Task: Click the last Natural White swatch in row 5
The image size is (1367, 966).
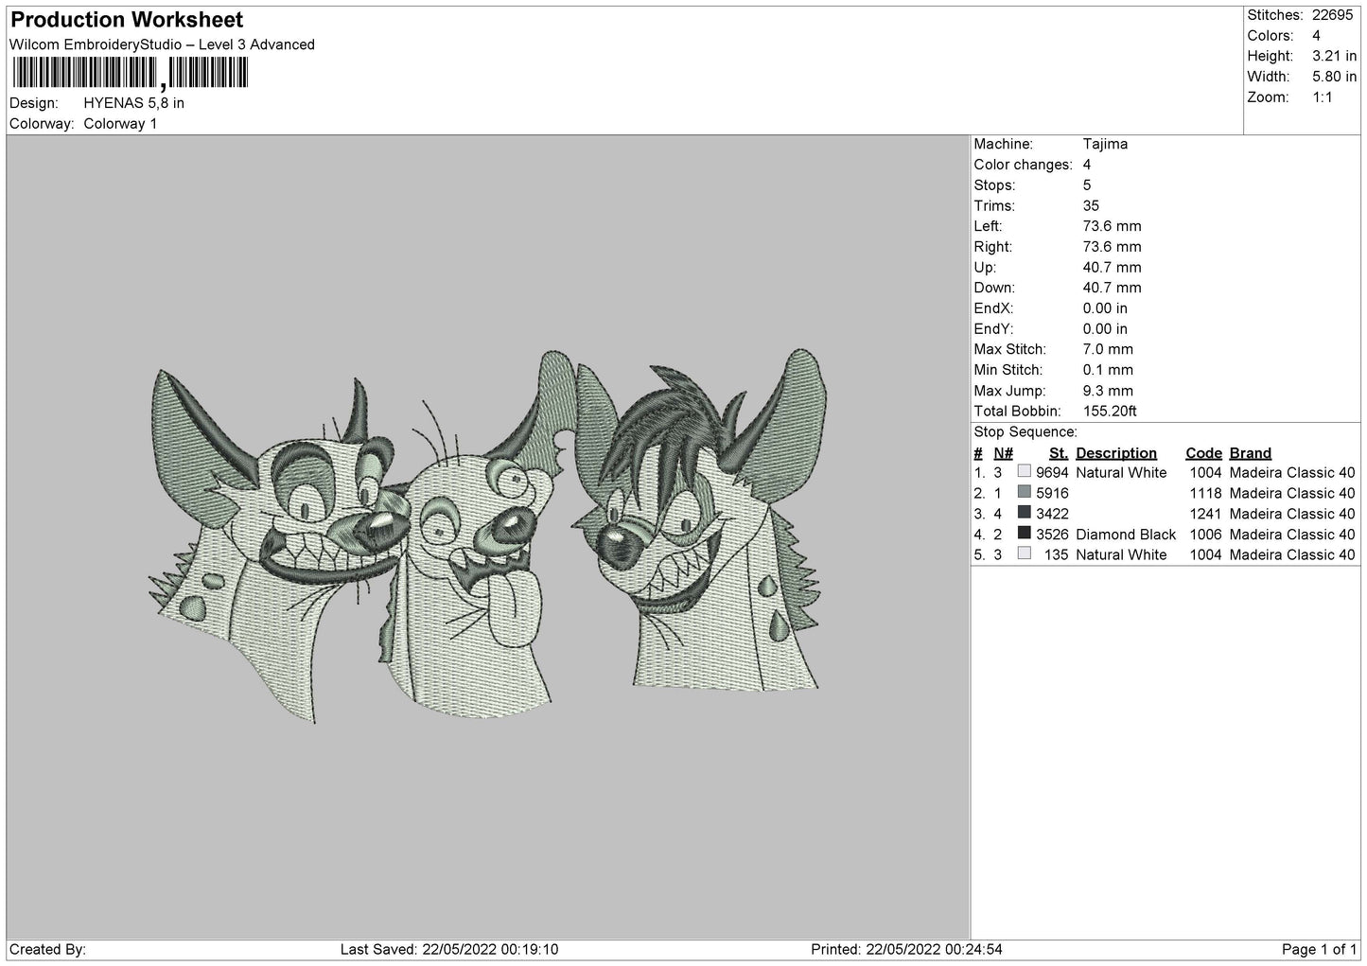Action: point(1024,554)
